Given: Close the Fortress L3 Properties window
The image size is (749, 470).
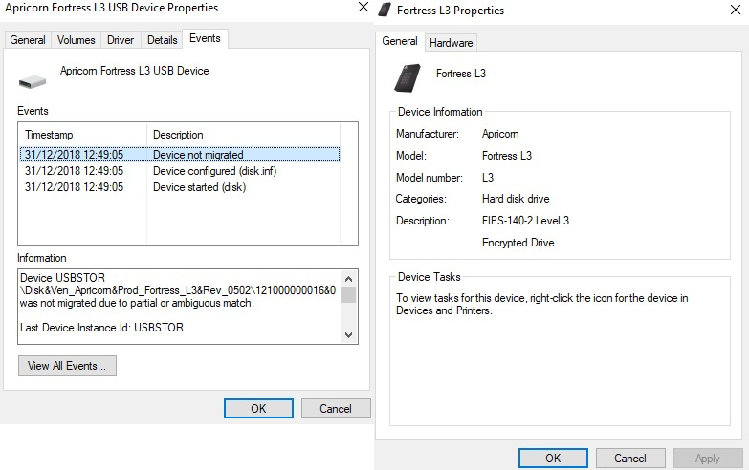Looking at the screenshot, I should click(736, 10).
